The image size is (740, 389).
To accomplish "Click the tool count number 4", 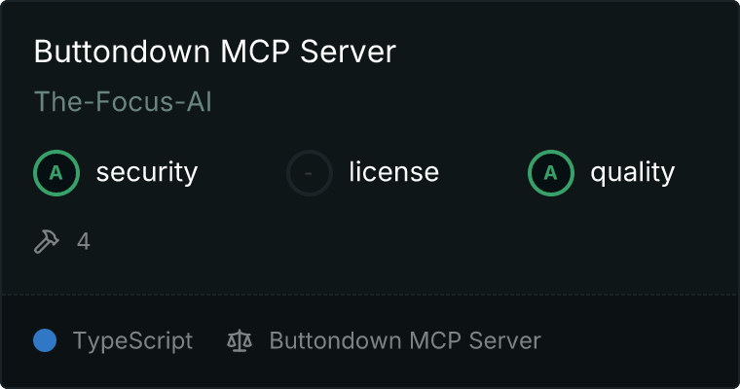I will [84, 241].
